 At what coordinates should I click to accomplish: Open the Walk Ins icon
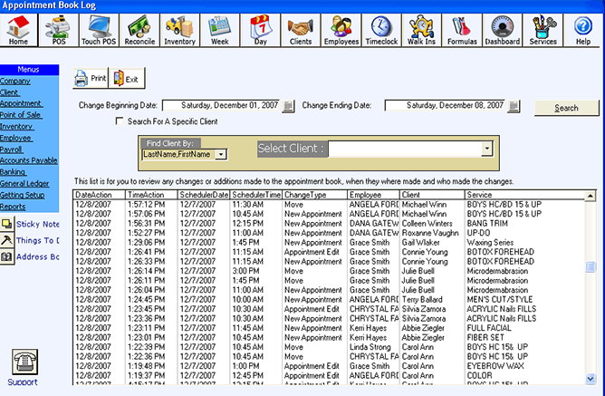click(x=421, y=30)
